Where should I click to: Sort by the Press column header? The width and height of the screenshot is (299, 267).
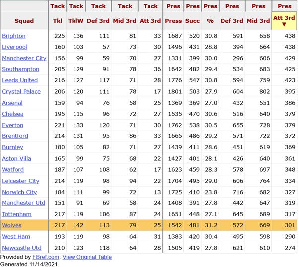tap(173, 21)
